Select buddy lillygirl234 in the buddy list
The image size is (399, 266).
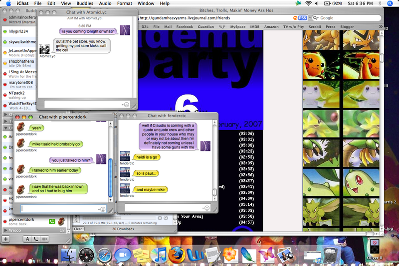[x=19, y=31]
